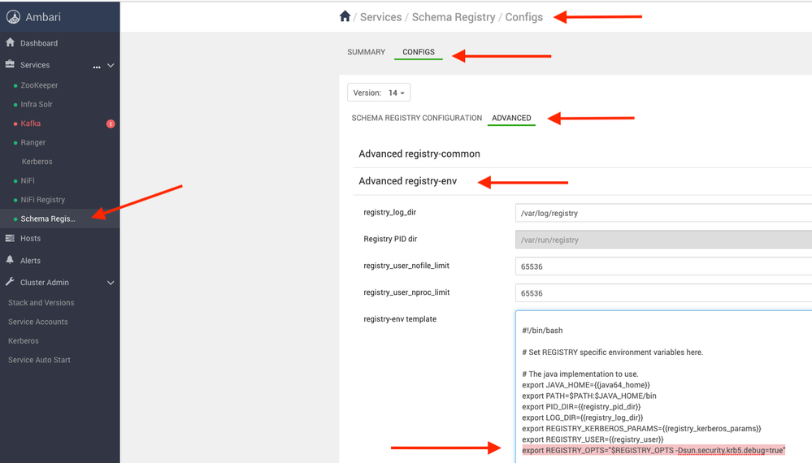Click Configs in the breadcrumb

pyautogui.click(x=524, y=17)
